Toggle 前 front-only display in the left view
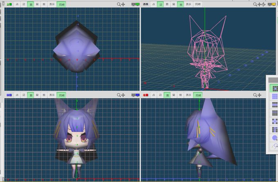Viewport: 278px width, 182px height. (x=180, y=95)
